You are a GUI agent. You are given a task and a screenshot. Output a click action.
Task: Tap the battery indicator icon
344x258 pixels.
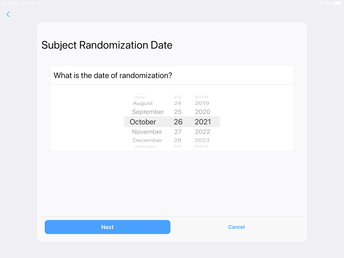coord(338,3)
